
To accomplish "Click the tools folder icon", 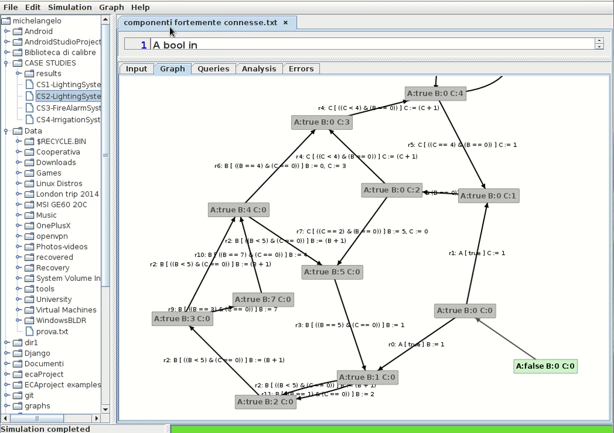I will point(29,289).
